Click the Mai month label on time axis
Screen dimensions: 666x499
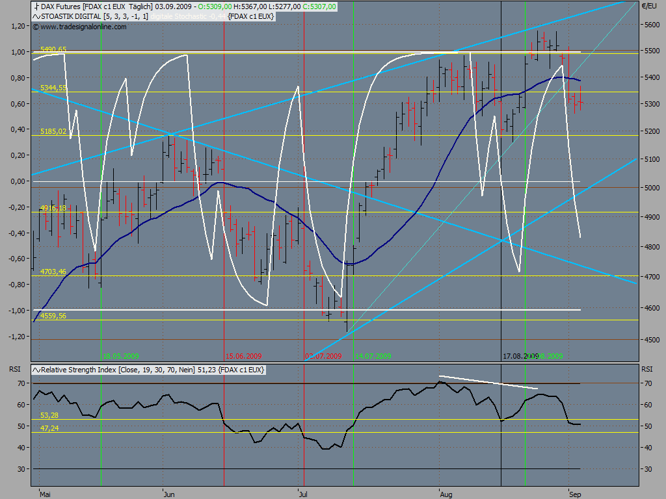point(45,494)
